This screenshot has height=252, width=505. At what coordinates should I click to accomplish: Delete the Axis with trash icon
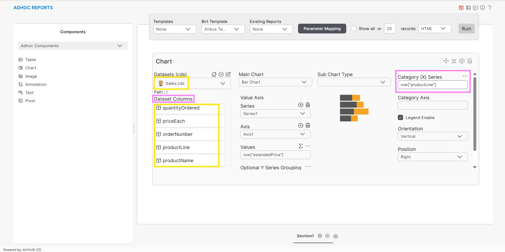tap(308, 126)
